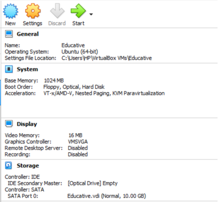Screen dimensions: 218x202
Task: Click the New label in the toolbar
Action: click(10, 23)
